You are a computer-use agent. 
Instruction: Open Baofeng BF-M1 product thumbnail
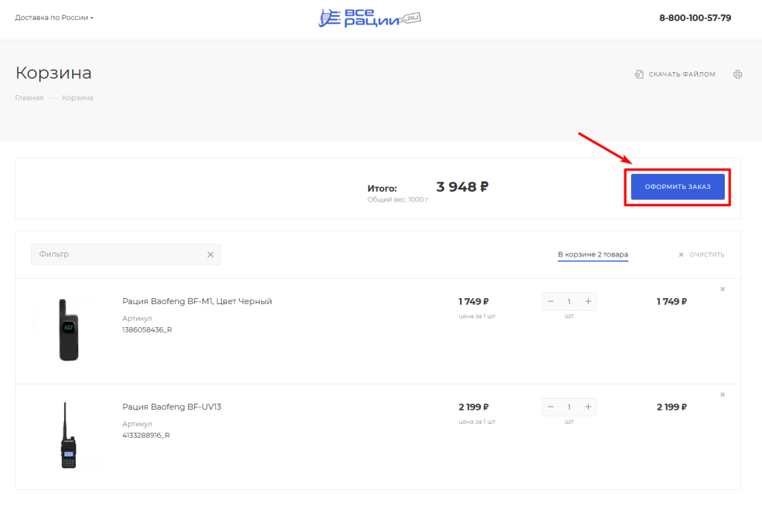[x=68, y=329]
